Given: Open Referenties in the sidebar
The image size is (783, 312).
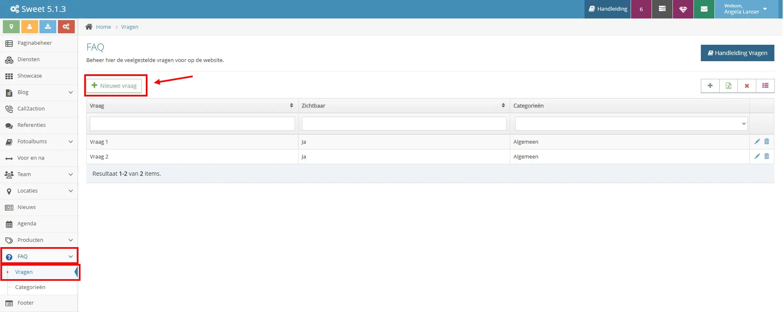Looking at the screenshot, I should click(x=39, y=125).
